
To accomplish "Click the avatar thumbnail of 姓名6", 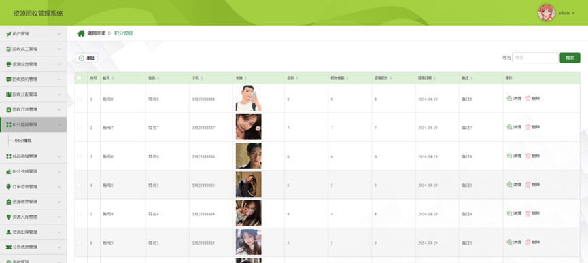I will coord(248,156).
